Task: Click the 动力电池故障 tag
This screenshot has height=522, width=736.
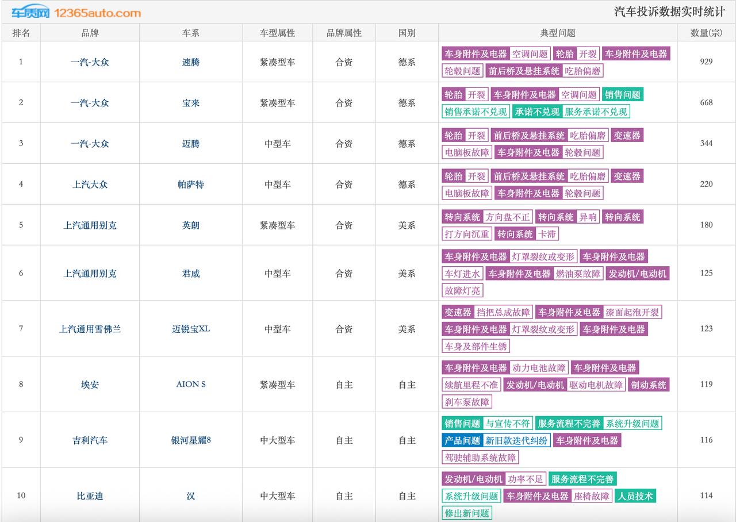Action: [x=539, y=368]
